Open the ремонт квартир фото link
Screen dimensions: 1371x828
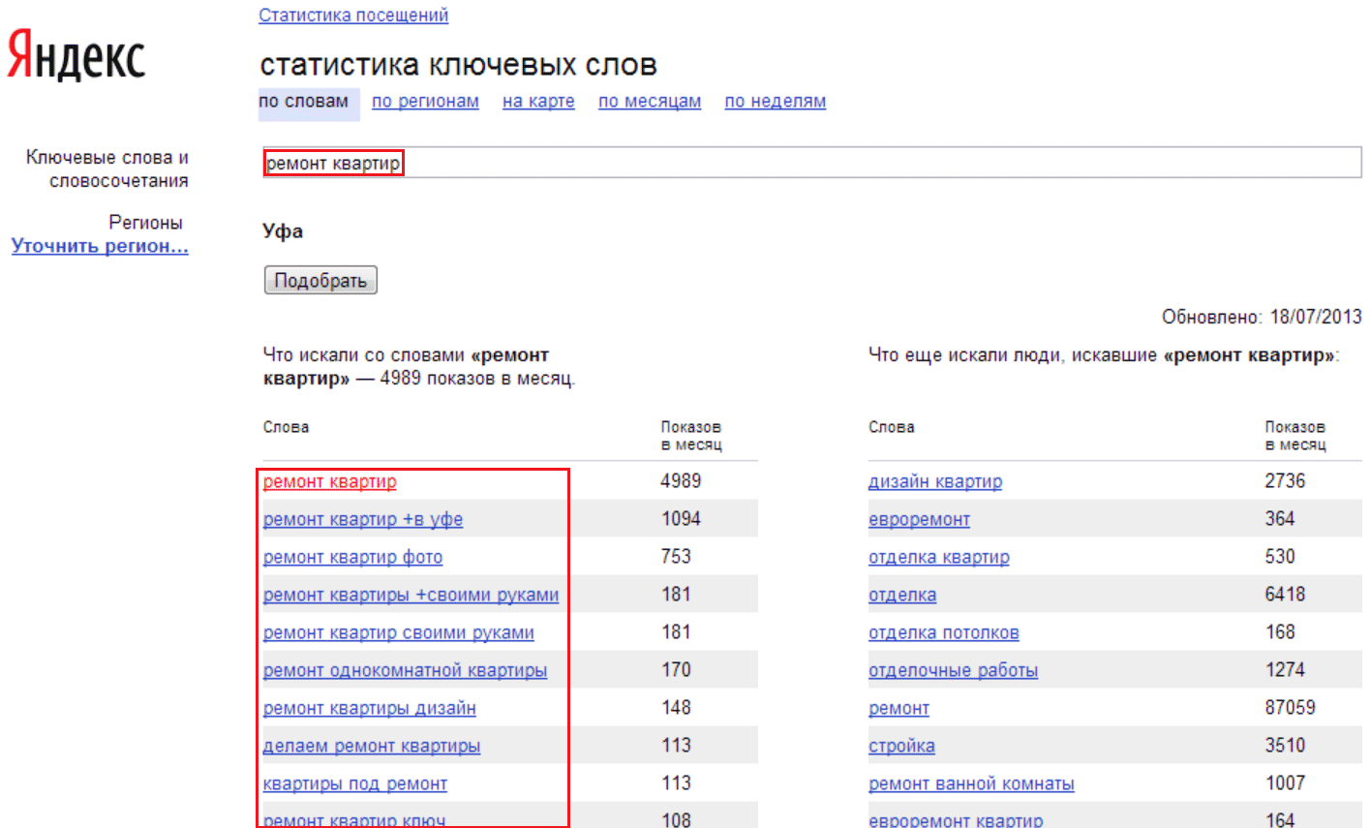[x=352, y=558]
